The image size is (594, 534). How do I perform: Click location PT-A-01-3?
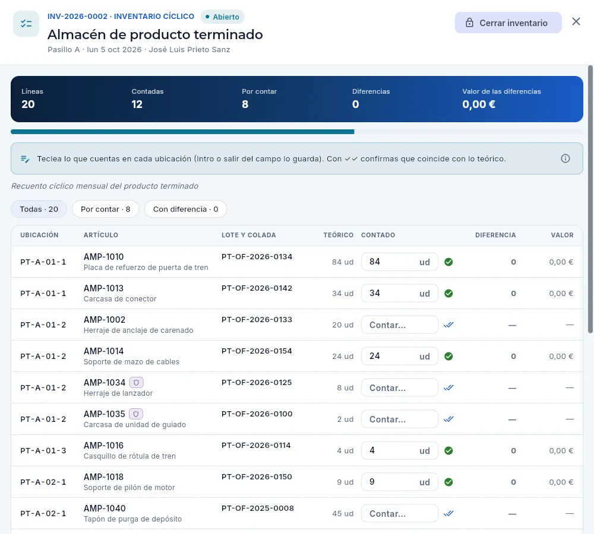(x=43, y=450)
